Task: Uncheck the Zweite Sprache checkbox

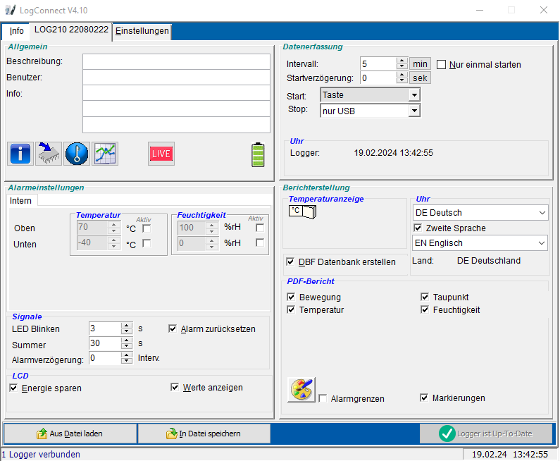Action: [x=418, y=228]
